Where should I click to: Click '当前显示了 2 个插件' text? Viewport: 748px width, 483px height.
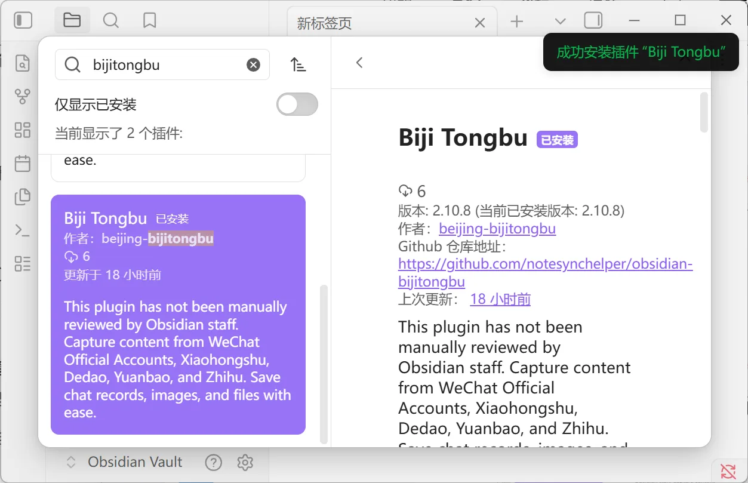coord(119,133)
